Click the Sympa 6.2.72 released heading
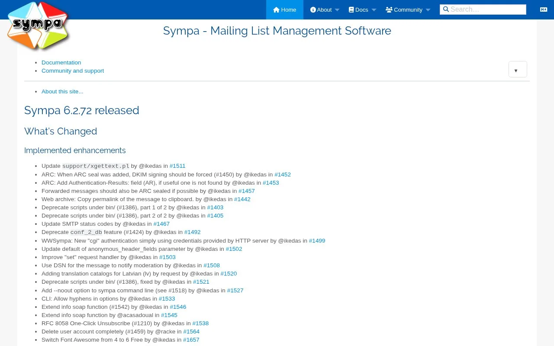This screenshot has width=554, height=346. click(x=82, y=110)
